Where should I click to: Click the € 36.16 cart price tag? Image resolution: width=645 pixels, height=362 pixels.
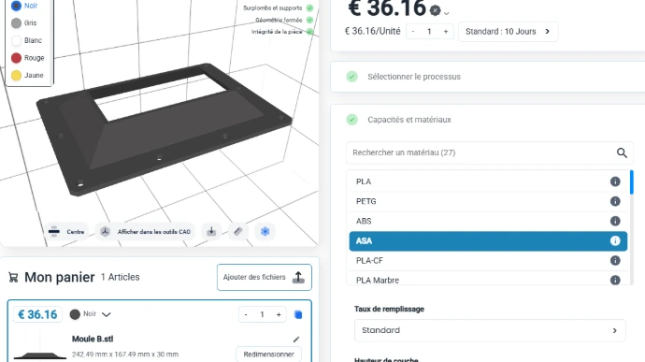click(x=37, y=314)
